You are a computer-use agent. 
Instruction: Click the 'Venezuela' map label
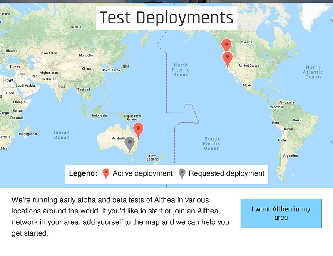(x=286, y=103)
